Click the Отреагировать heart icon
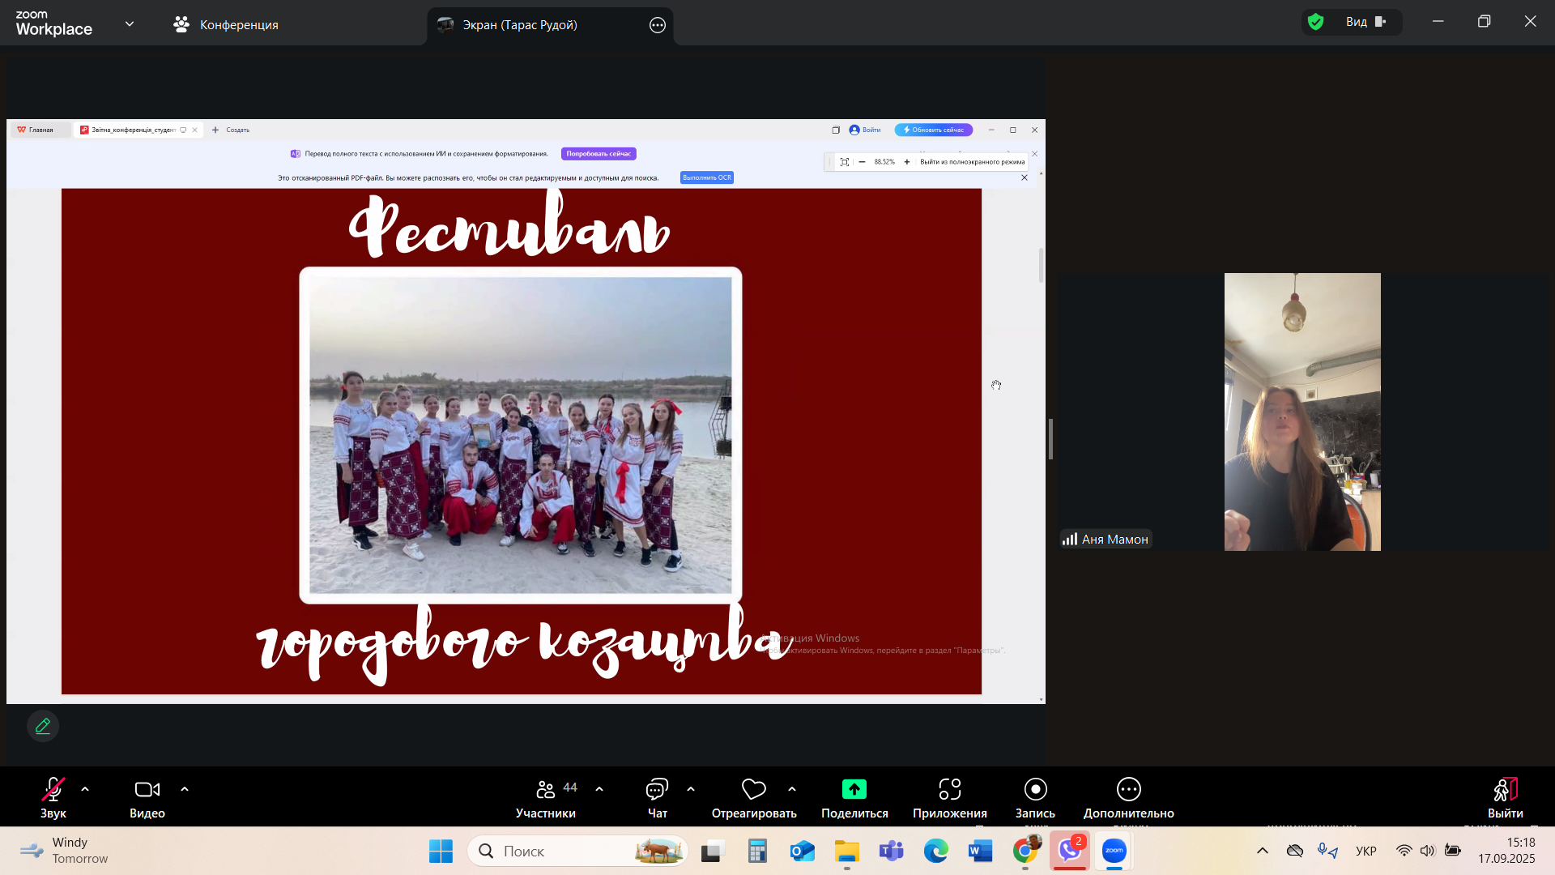 coord(753,790)
